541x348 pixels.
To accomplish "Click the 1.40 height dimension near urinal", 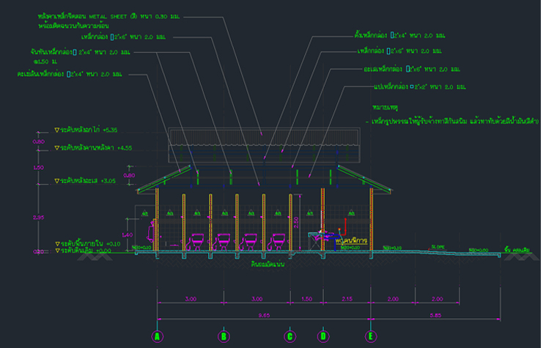I will pyautogui.click(x=128, y=235).
